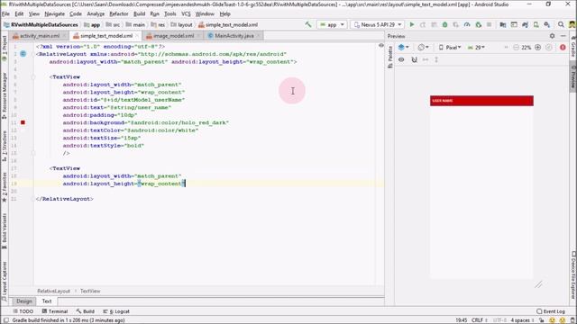Open the Gradle side panel
Viewport: 577px width, 324px height.
point(573,46)
